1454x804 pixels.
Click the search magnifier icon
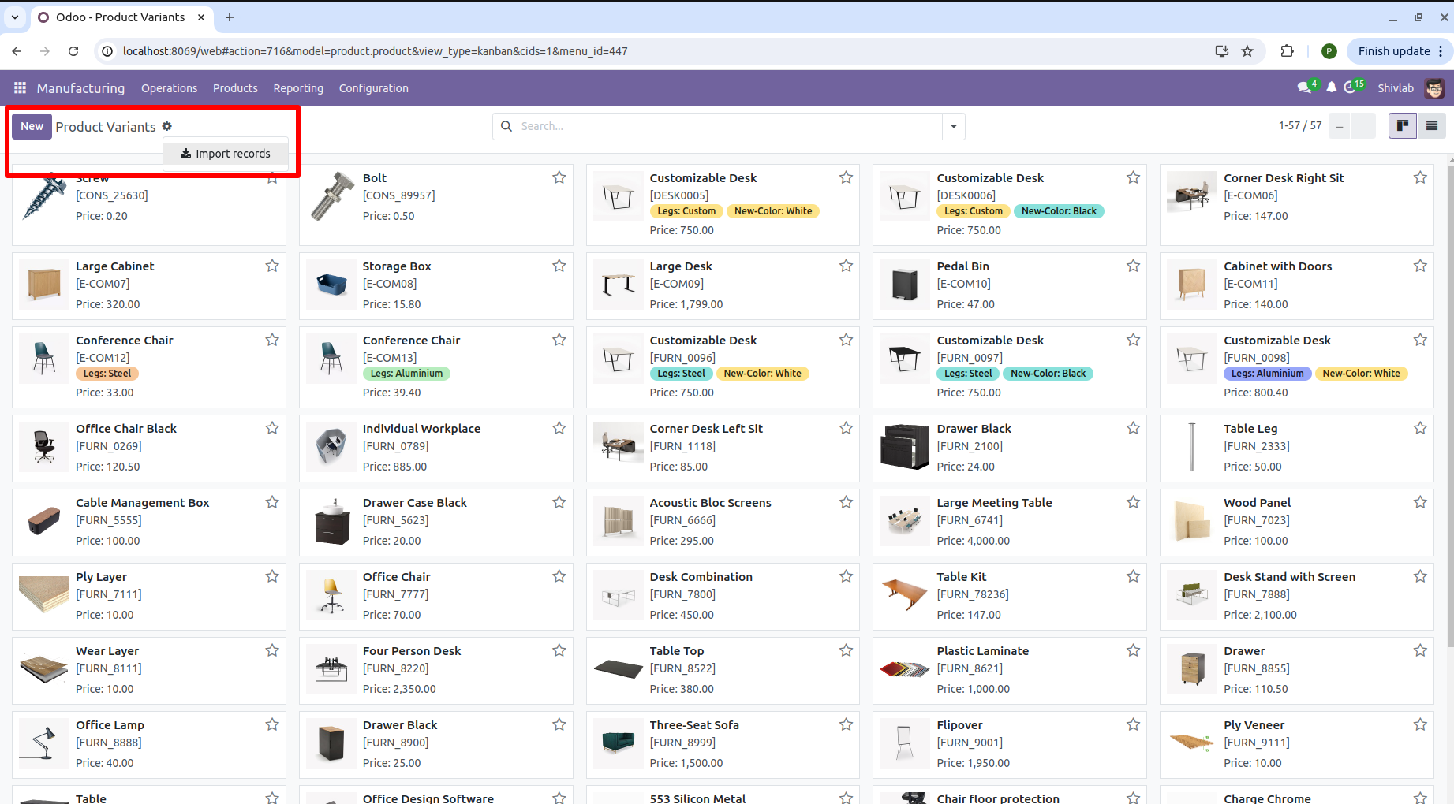tap(506, 126)
